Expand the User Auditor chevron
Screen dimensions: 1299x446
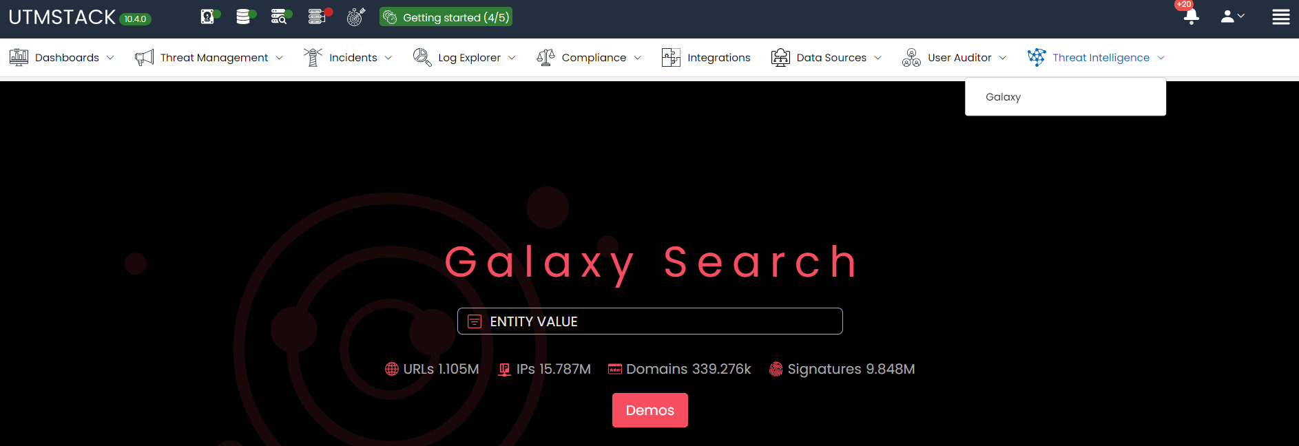tap(1003, 58)
